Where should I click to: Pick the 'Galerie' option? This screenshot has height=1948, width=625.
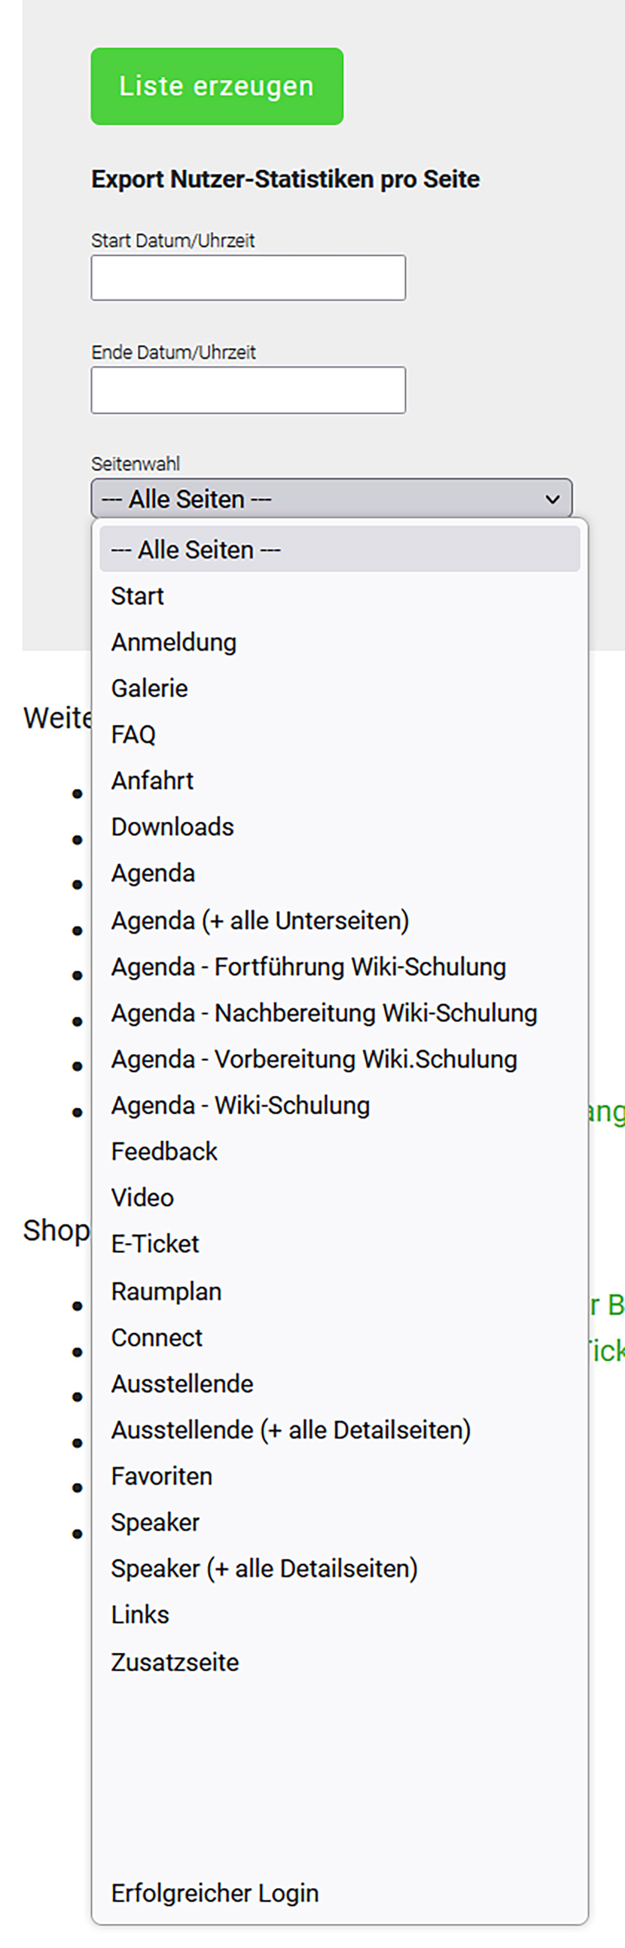coord(149,688)
